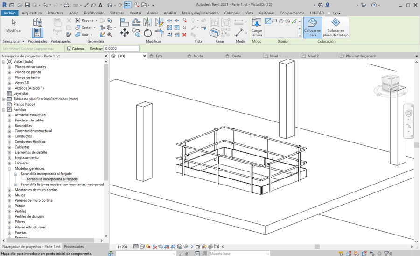The width and height of the screenshot is (420, 256).
Task: Toggle the Cadena checkbox
Action: [x=70, y=48]
